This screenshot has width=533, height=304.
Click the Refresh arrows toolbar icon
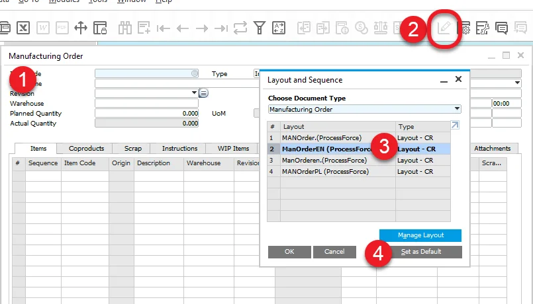[240, 28]
